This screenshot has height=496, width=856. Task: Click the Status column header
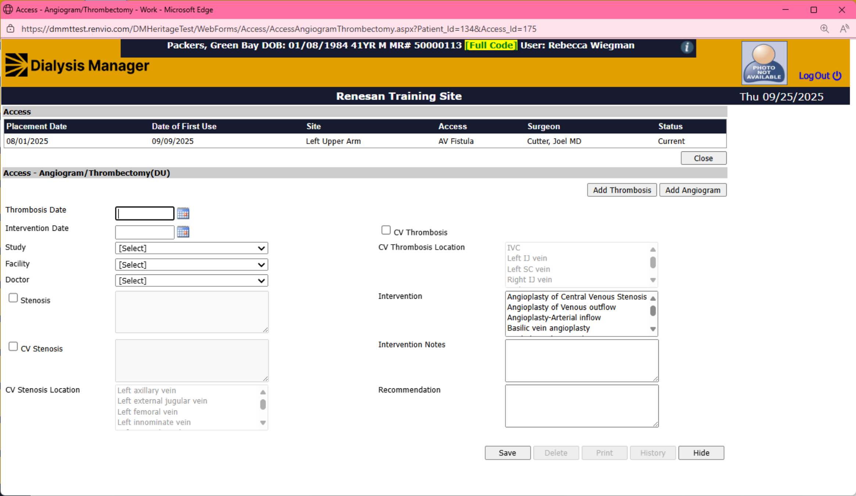click(x=670, y=126)
